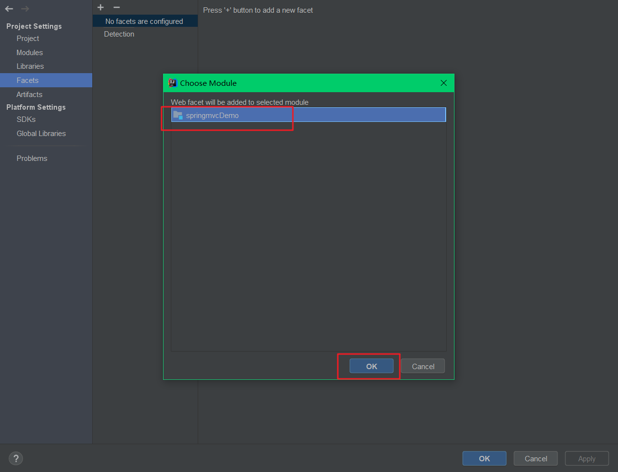Open the Problems panel
618x472 pixels.
pyautogui.click(x=32, y=158)
